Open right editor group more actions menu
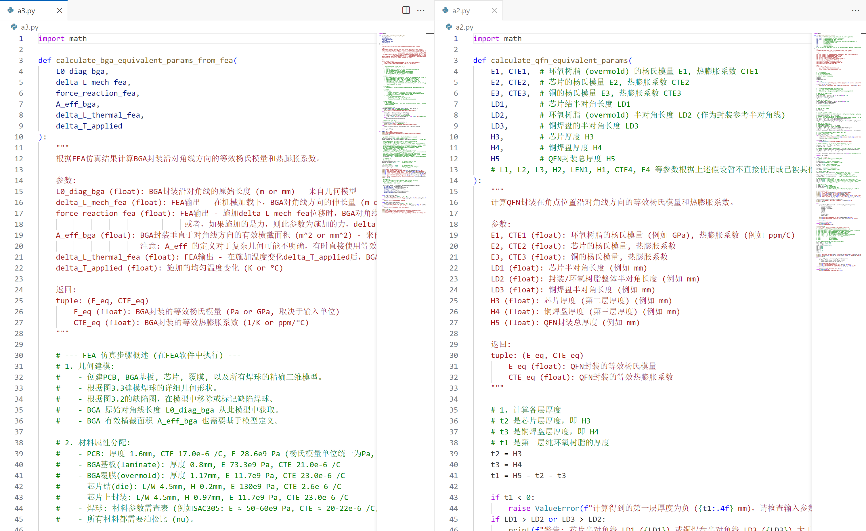The height and width of the screenshot is (531, 866). [855, 10]
